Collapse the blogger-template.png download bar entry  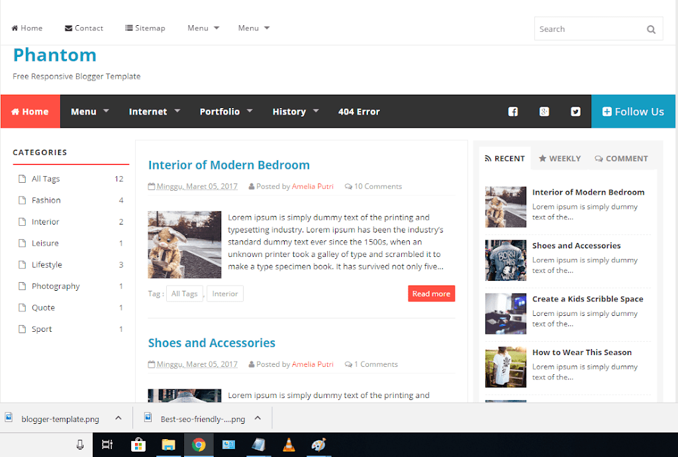pos(118,418)
